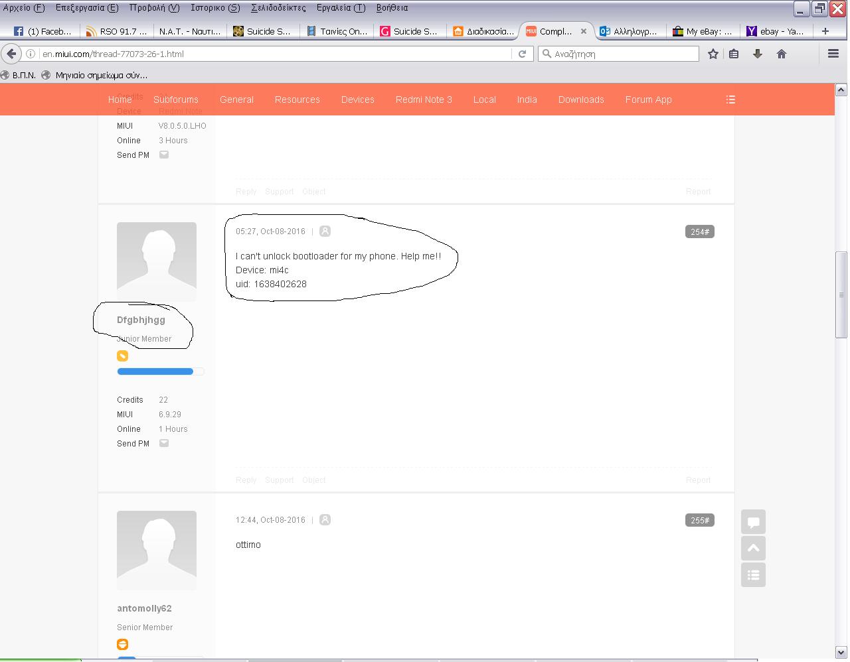Go to the browser home page icon
The image size is (850, 662).
pyautogui.click(x=781, y=54)
